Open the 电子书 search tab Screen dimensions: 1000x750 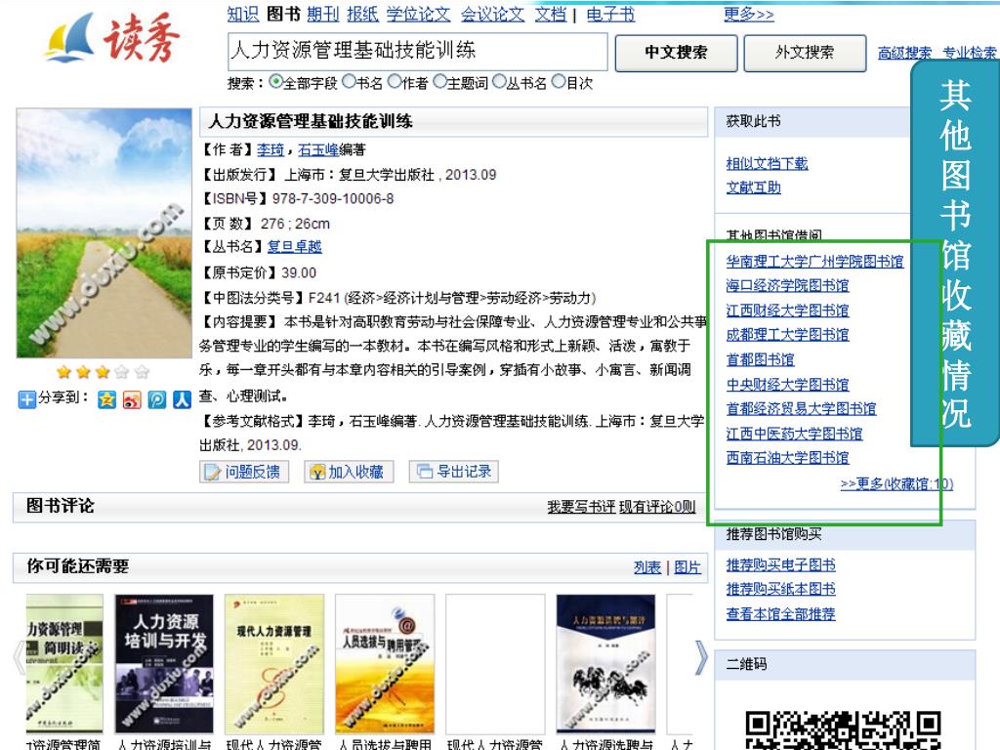point(611,14)
